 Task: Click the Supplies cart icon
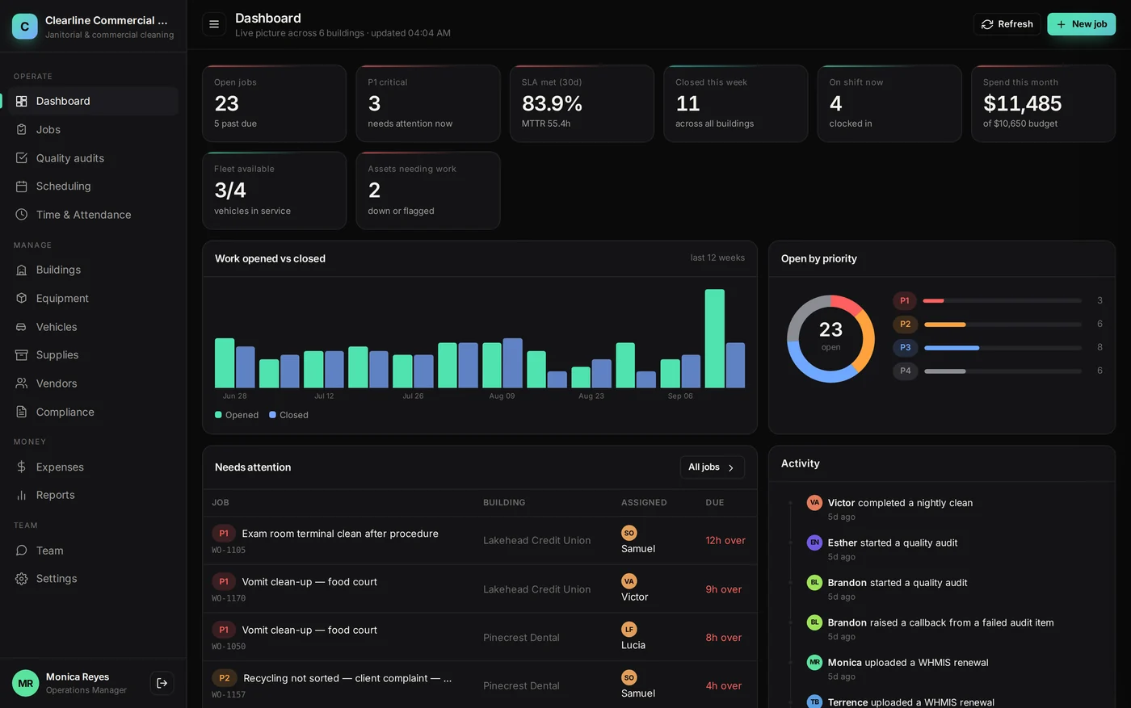22,355
